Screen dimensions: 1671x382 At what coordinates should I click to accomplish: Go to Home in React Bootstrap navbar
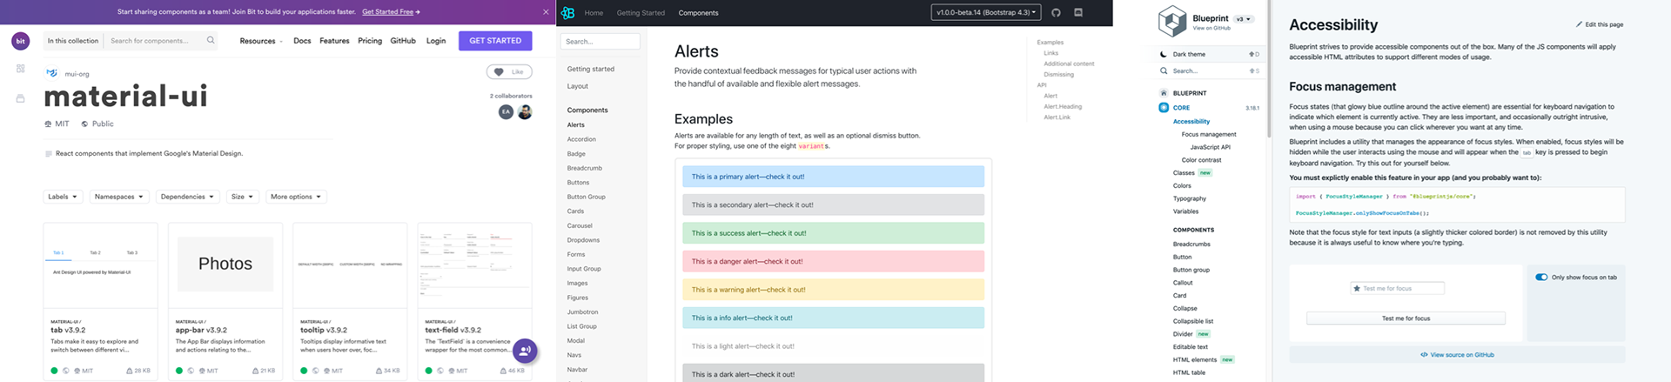594,13
